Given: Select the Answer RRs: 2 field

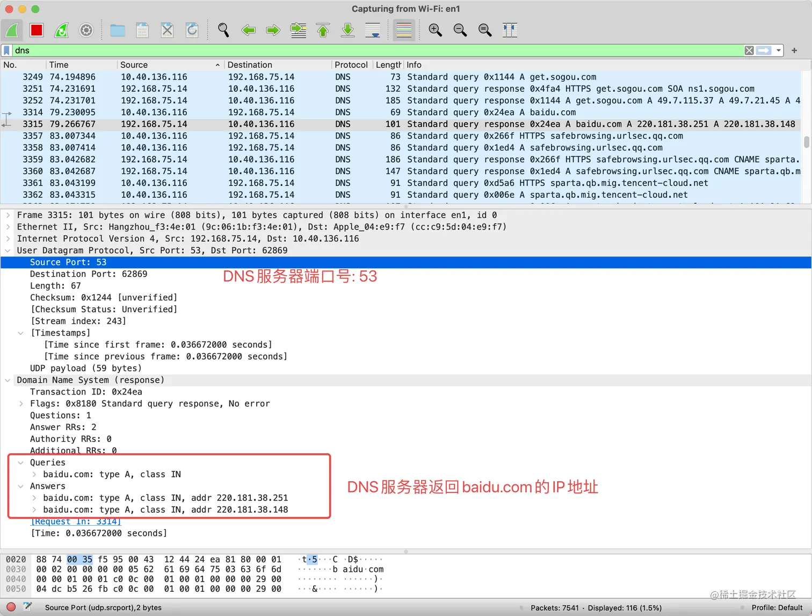Looking at the screenshot, I should coord(63,427).
